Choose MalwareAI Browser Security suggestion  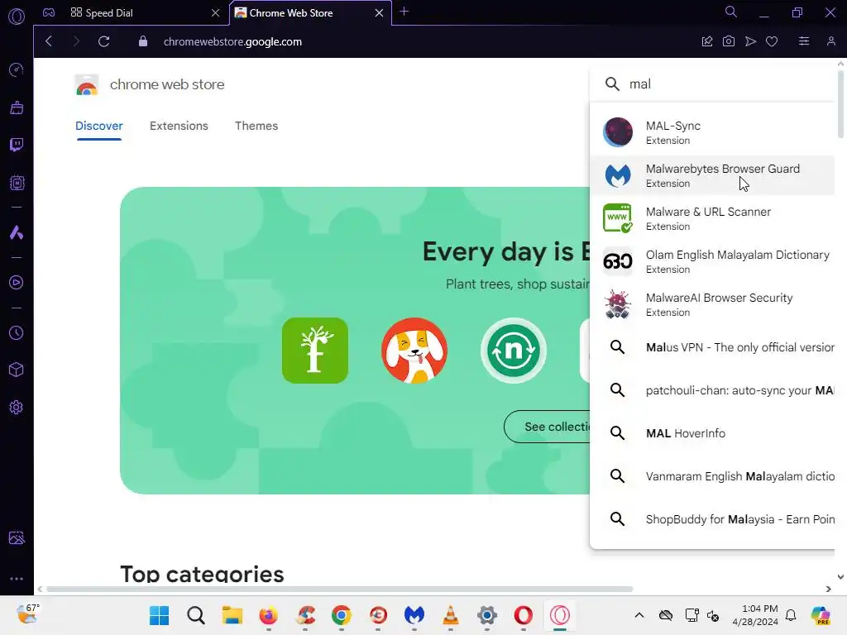tap(712, 304)
